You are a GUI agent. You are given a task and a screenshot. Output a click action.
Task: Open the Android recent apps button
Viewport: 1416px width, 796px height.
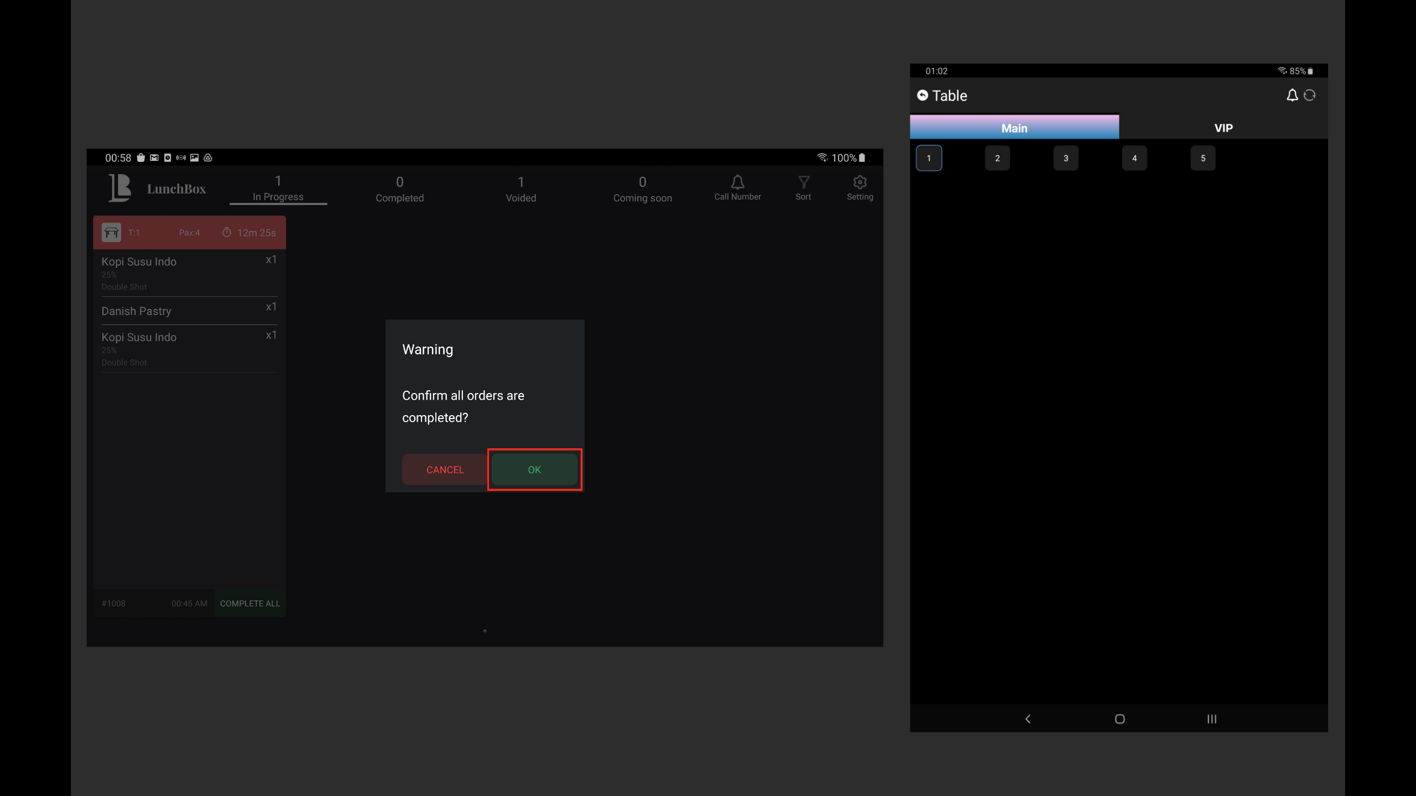pyautogui.click(x=1211, y=719)
